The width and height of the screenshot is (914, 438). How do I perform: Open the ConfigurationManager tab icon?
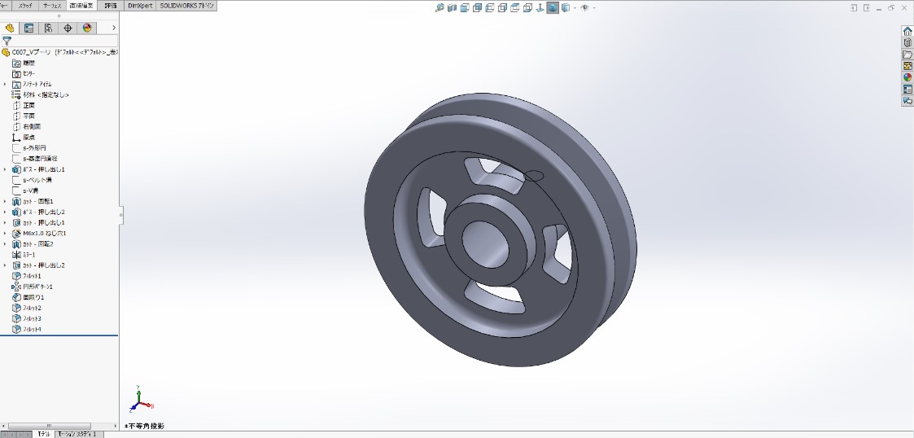click(x=48, y=28)
